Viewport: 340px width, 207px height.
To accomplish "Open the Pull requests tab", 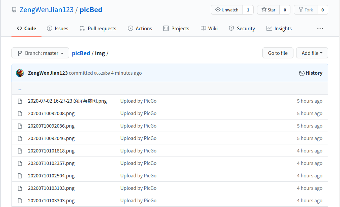I will [x=98, y=29].
